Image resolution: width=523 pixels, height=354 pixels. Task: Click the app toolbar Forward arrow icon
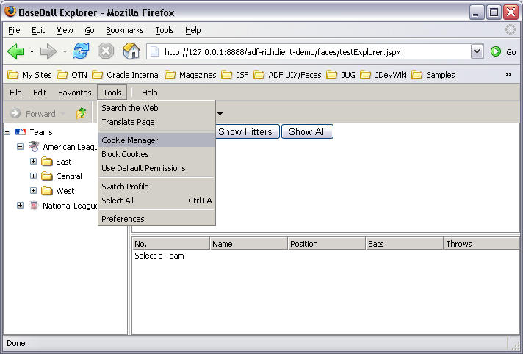(x=15, y=113)
